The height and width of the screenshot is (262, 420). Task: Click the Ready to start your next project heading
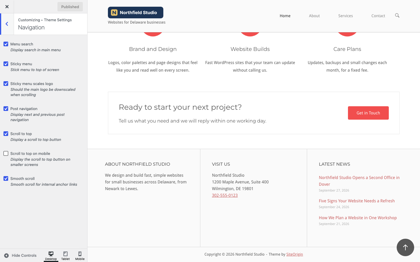(180, 107)
